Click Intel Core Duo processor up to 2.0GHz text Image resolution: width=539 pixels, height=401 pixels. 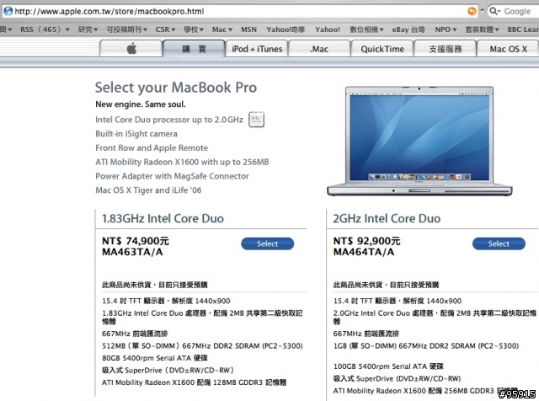point(169,120)
